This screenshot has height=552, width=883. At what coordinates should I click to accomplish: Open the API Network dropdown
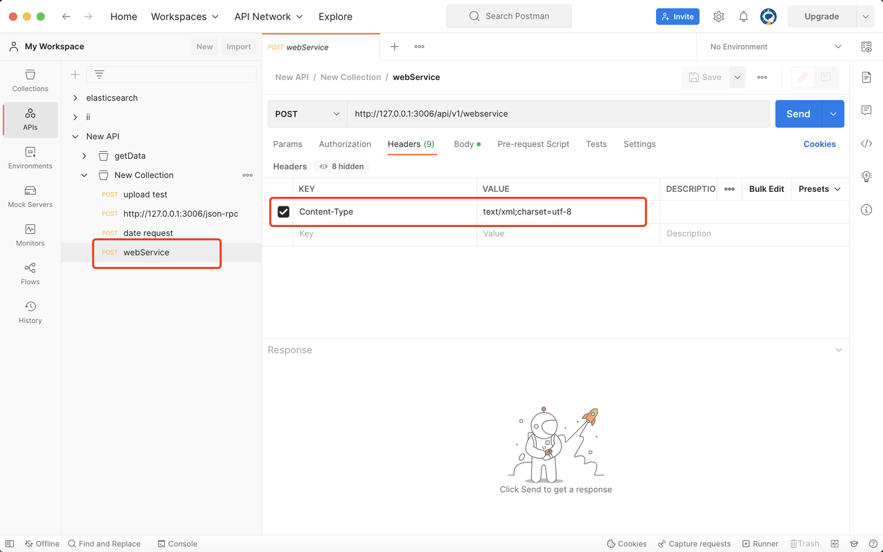tap(268, 17)
